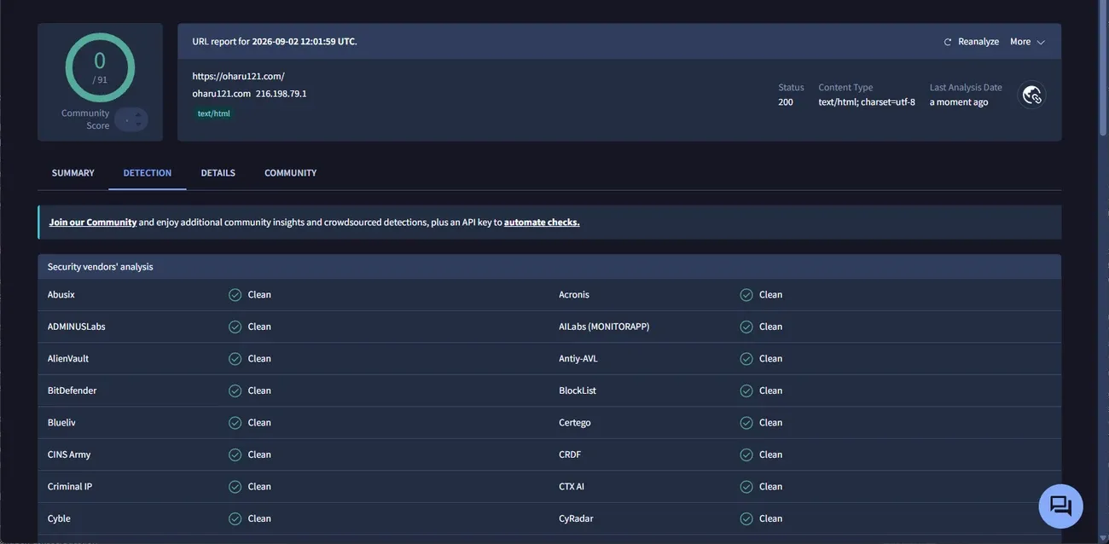Screen dimensions: 1109x544
Task: Click the Reanalyze button label
Action: [978, 42]
